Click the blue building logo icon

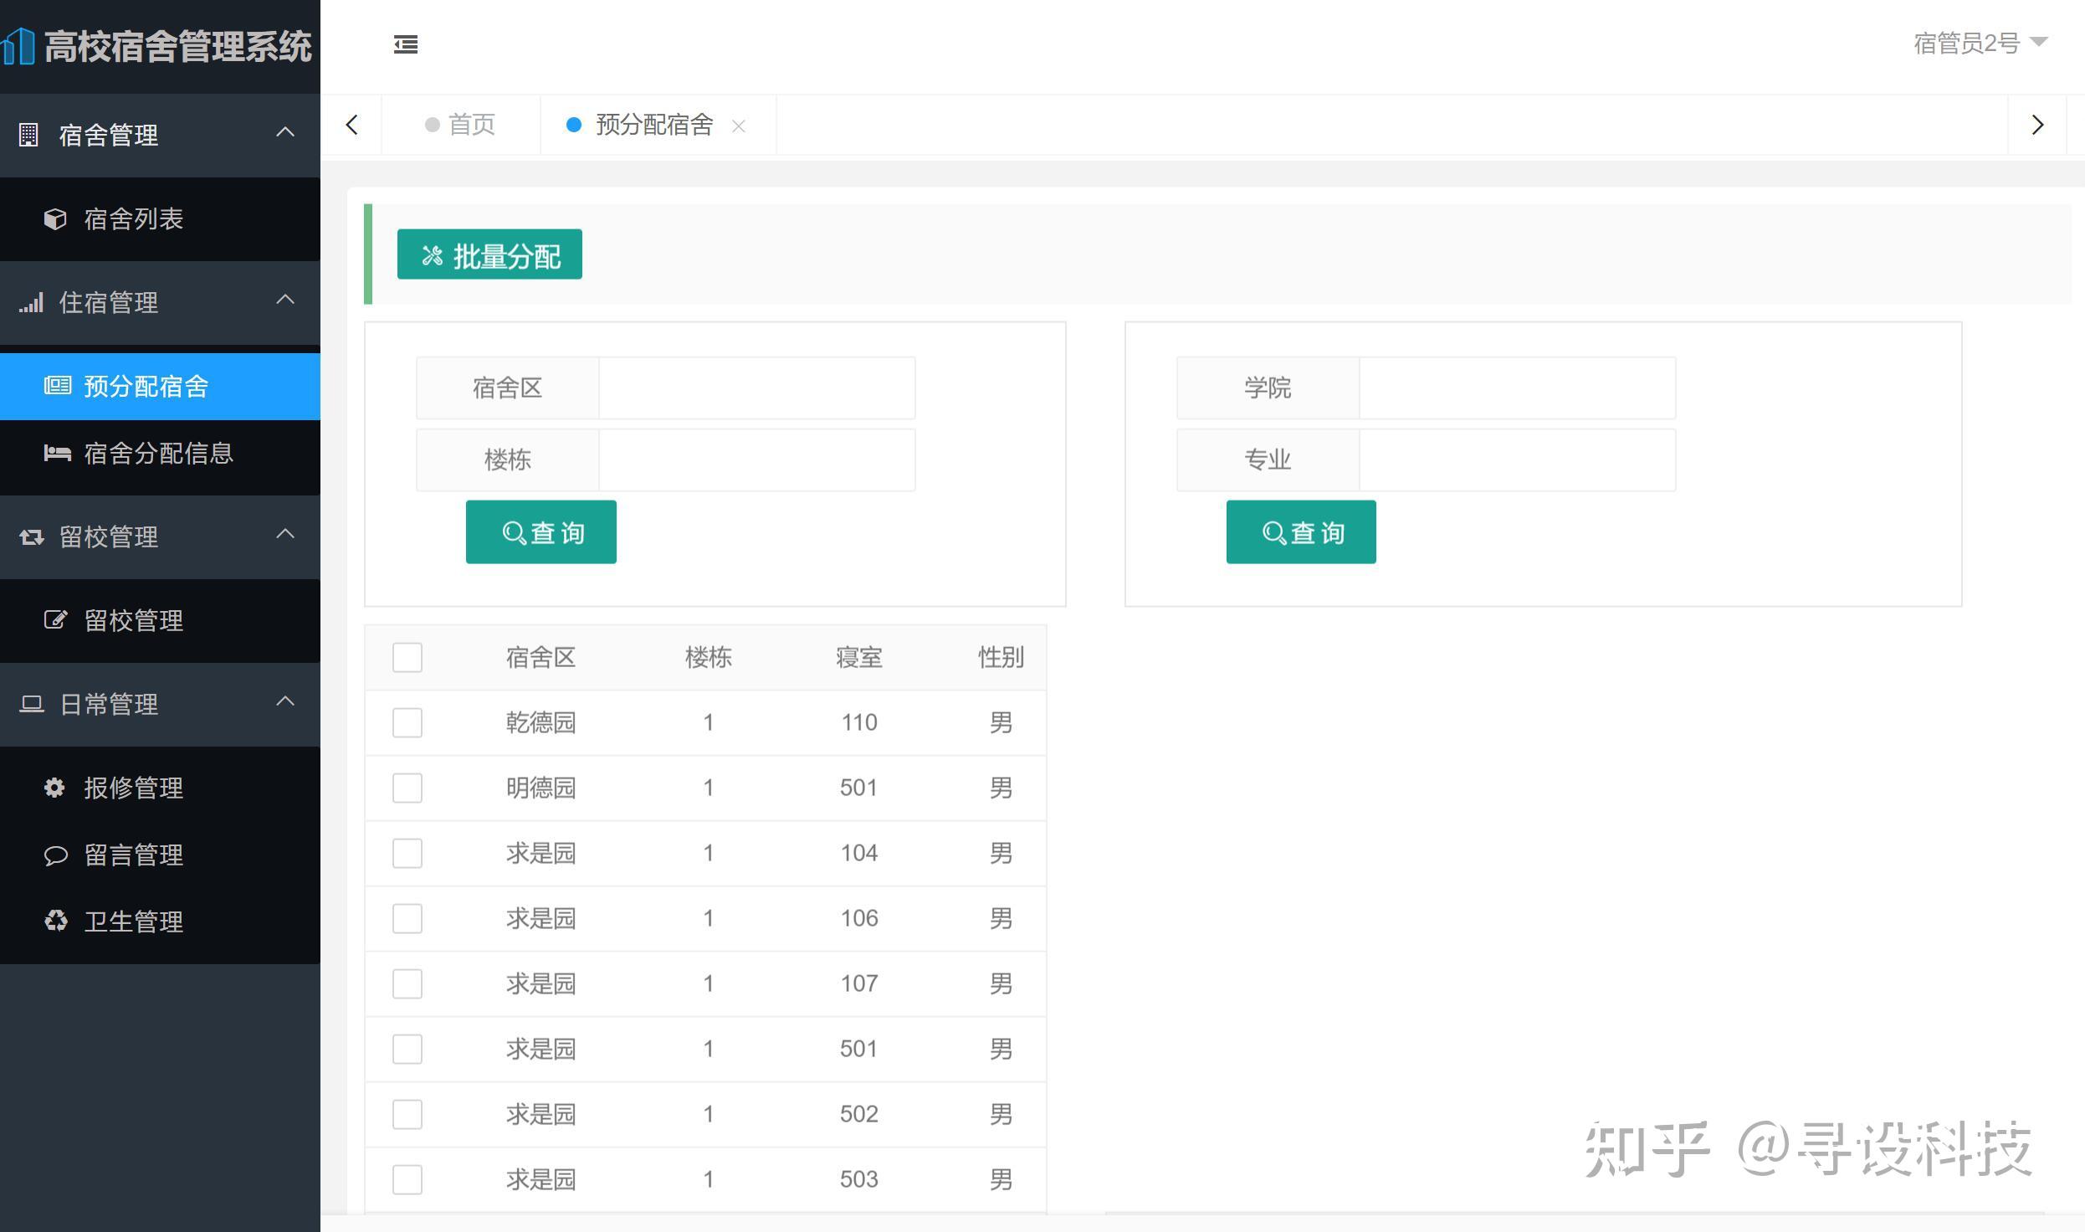point(18,46)
